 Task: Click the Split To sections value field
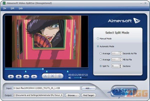coord(115,66)
